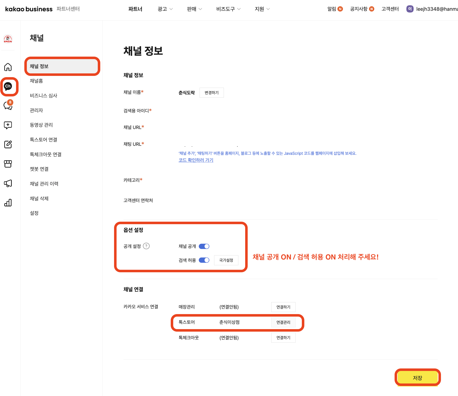The width and height of the screenshot is (458, 396).
Task: Click 변경하기 next to channel name
Action: tap(212, 93)
